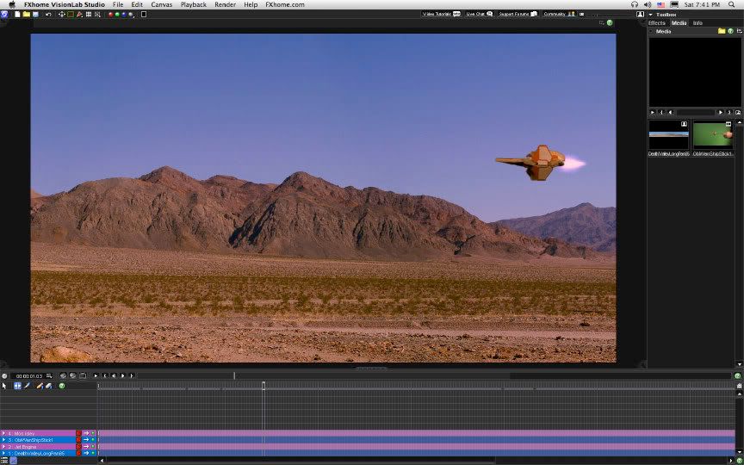Click the timecode field 00:00:01.03
This screenshot has height=465, width=744.
28,376
